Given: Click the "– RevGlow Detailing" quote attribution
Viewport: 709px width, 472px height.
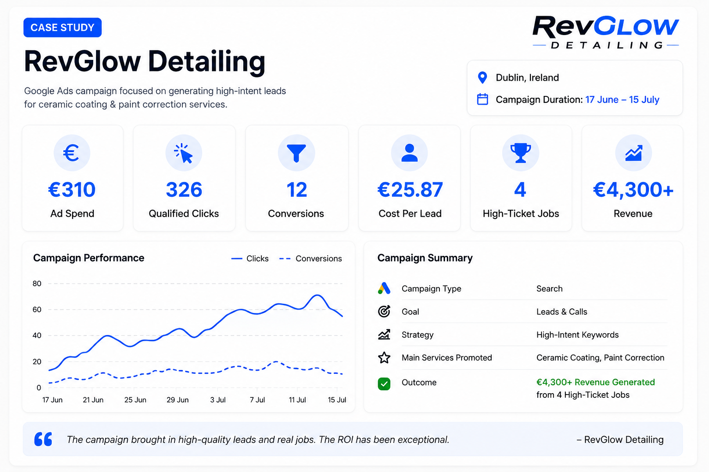Looking at the screenshot, I should pos(620,440).
